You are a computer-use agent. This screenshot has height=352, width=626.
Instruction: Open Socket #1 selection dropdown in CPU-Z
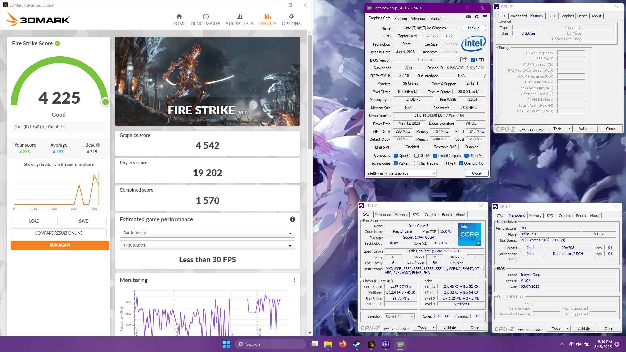coord(400,316)
